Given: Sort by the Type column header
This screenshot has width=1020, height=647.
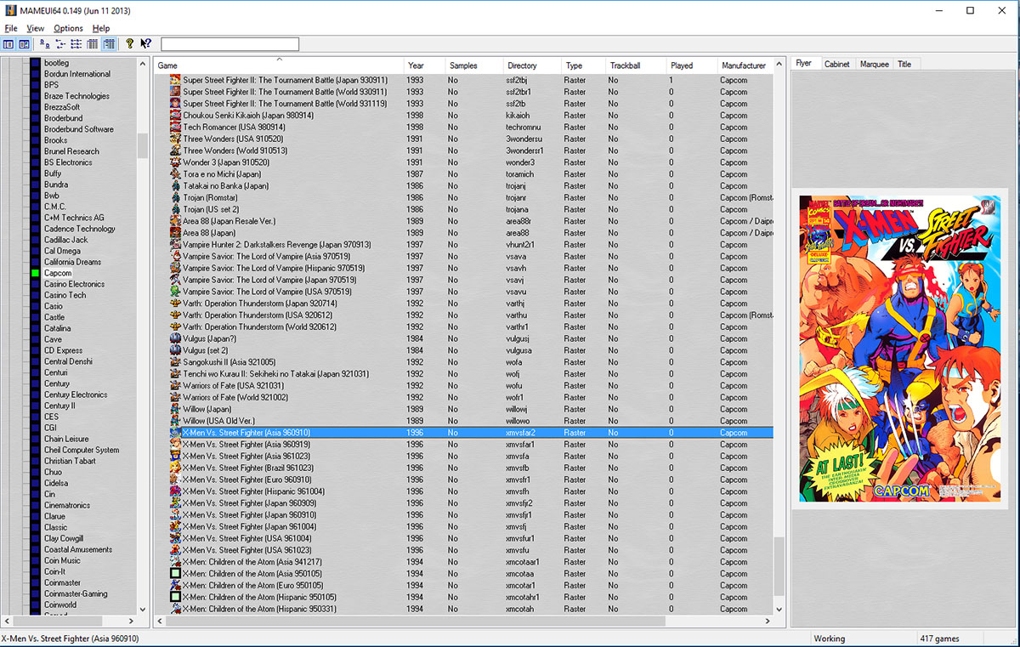Looking at the screenshot, I should click(x=583, y=65).
